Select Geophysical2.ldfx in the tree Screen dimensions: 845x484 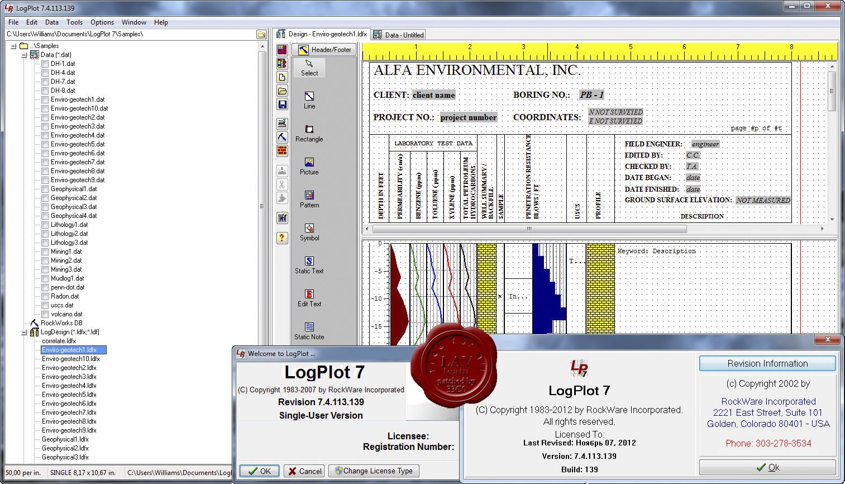click(65, 448)
